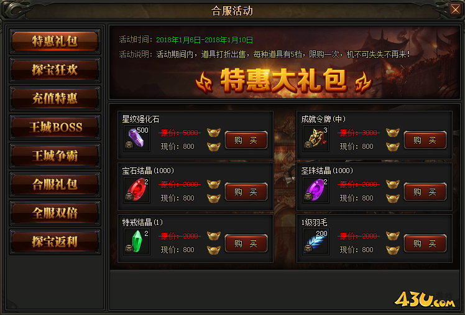Buy the 特戒结晶(1) pack
465x315 pixels.
coord(246,243)
